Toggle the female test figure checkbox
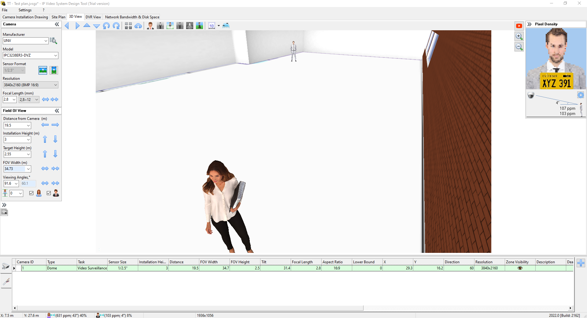The image size is (587, 318). click(x=31, y=193)
